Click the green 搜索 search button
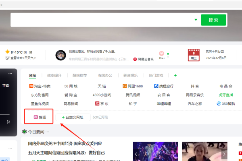The image size is (242, 161). pos(213,20)
